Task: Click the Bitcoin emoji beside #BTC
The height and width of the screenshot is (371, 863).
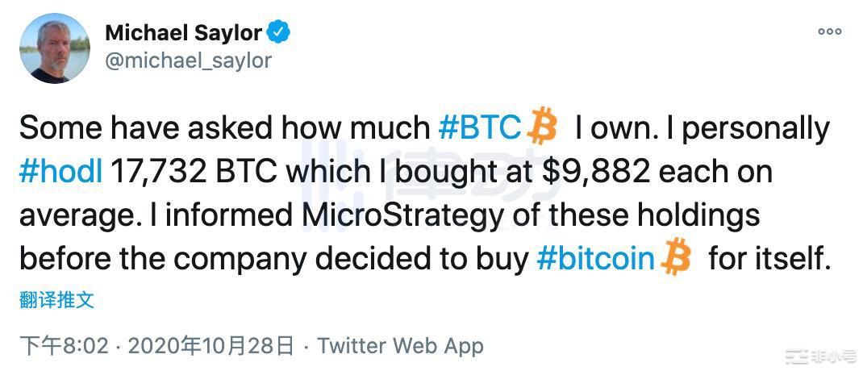Action: 541,128
